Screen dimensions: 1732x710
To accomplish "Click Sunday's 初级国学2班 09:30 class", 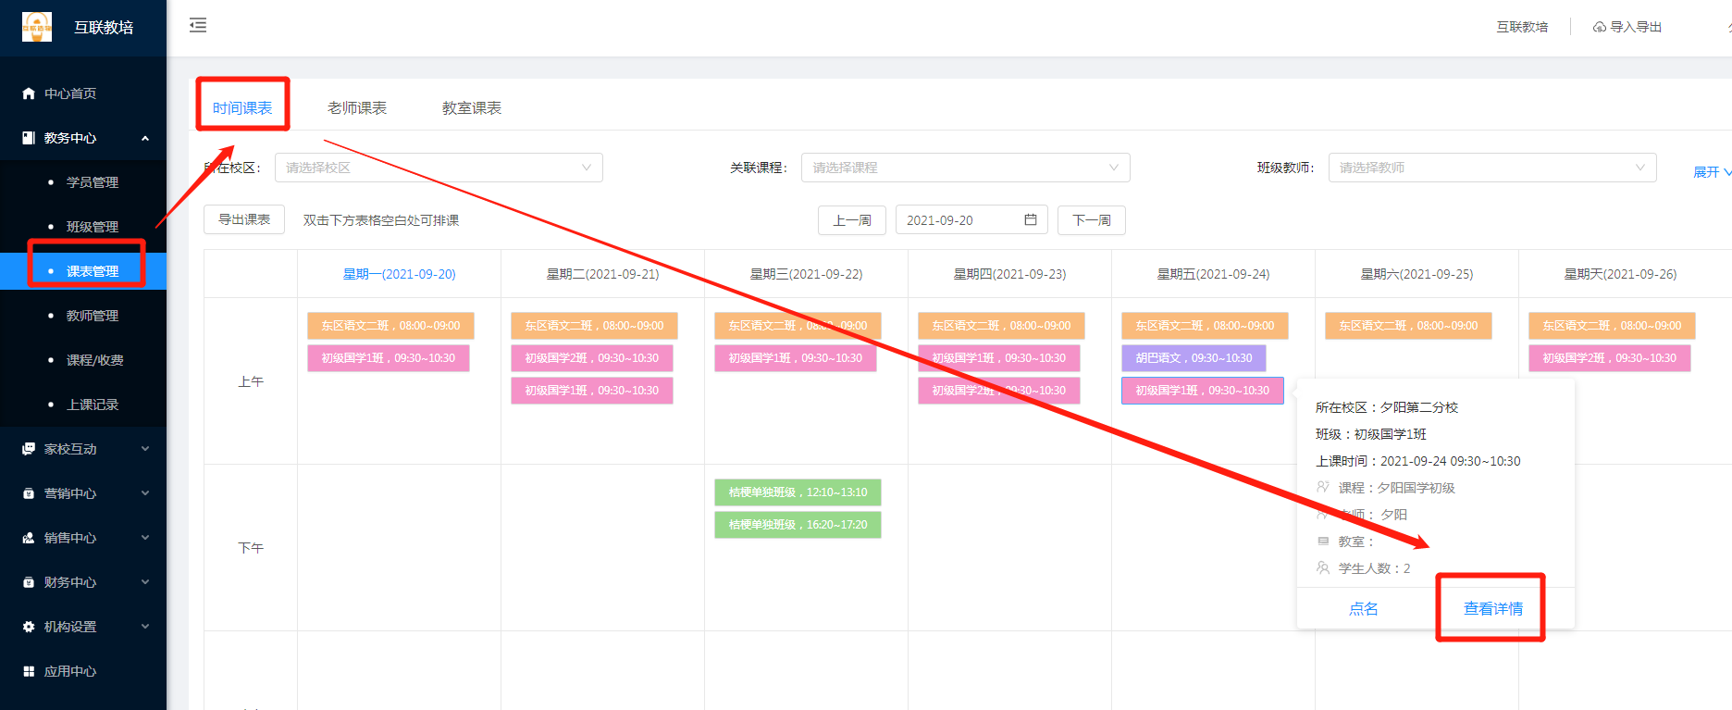I will pos(1610,358).
